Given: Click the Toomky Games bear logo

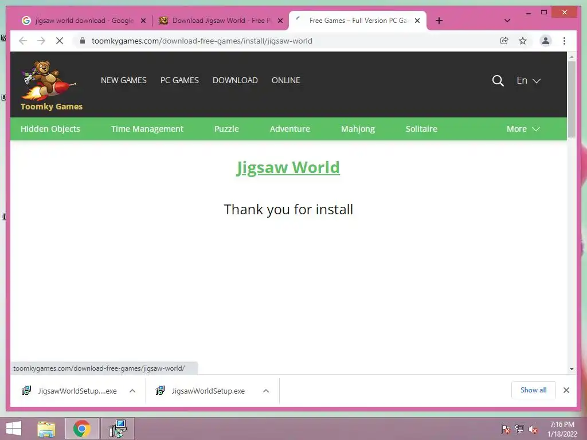Looking at the screenshot, I should [51, 85].
